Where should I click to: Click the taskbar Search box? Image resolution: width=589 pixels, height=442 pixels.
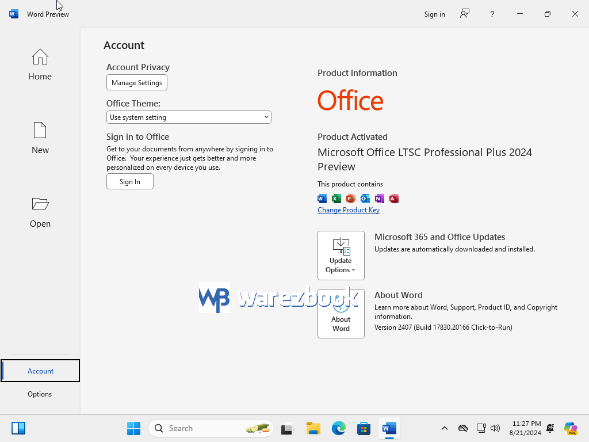(212, 428)
